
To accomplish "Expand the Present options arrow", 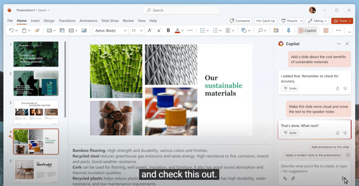I will pos(302,21).
